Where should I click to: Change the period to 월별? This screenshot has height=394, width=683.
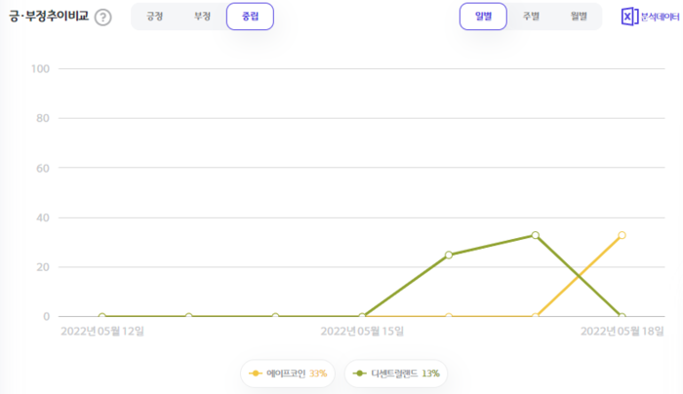(579, 17)
